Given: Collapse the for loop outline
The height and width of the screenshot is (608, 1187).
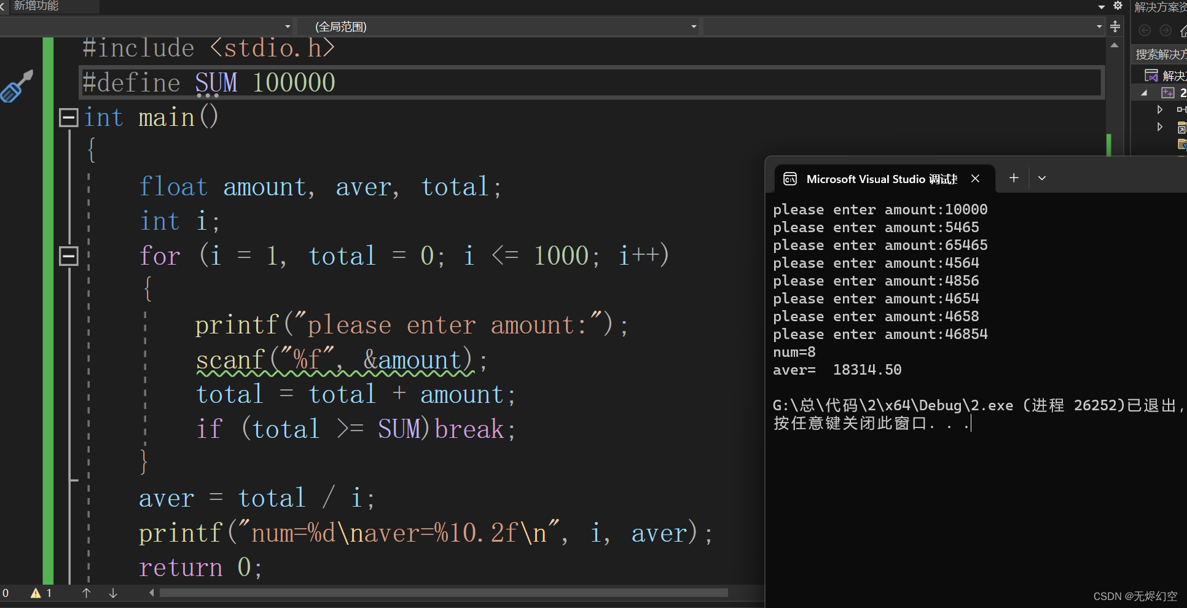Looking at the screenshot, I should point(68,255).
